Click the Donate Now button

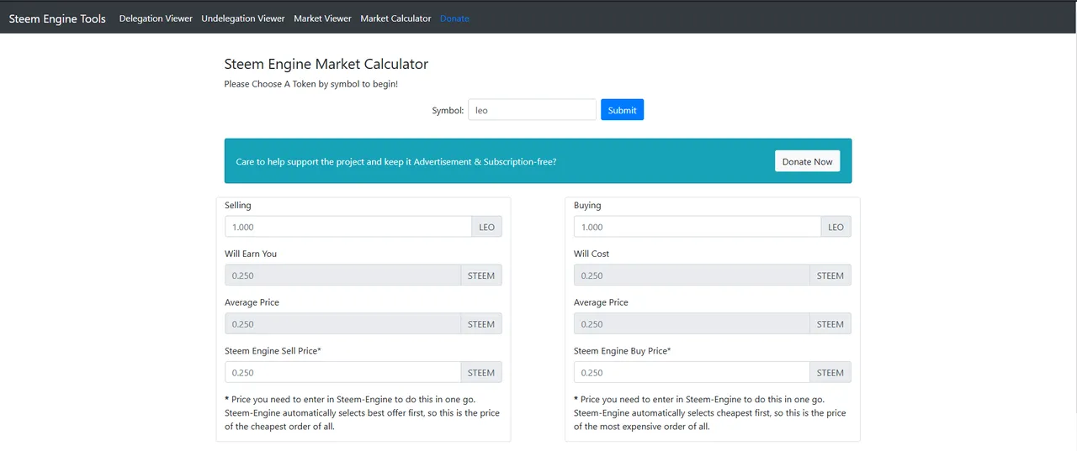[x=807, y=161]
